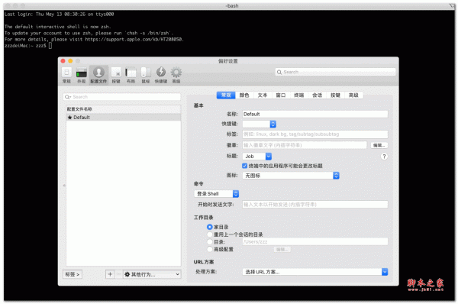Viewport: 458px width, 304px height.
Task: Switch to the 颜色 tab
Action: coord(244,95)
